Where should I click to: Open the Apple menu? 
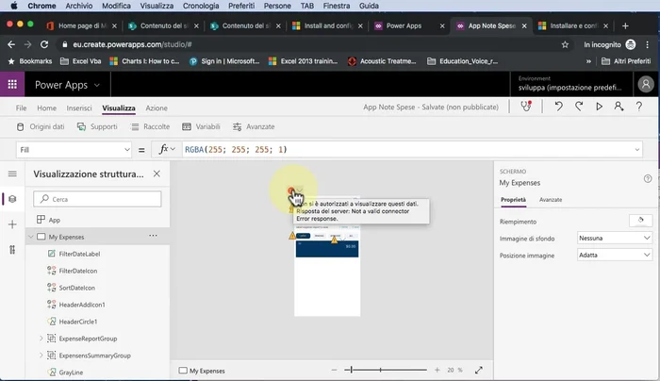13,6
